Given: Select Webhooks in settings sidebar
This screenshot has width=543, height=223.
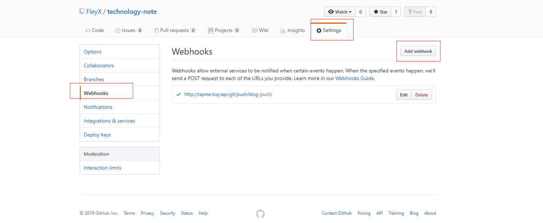Looking at the screenshot, I should pos(120,93).
